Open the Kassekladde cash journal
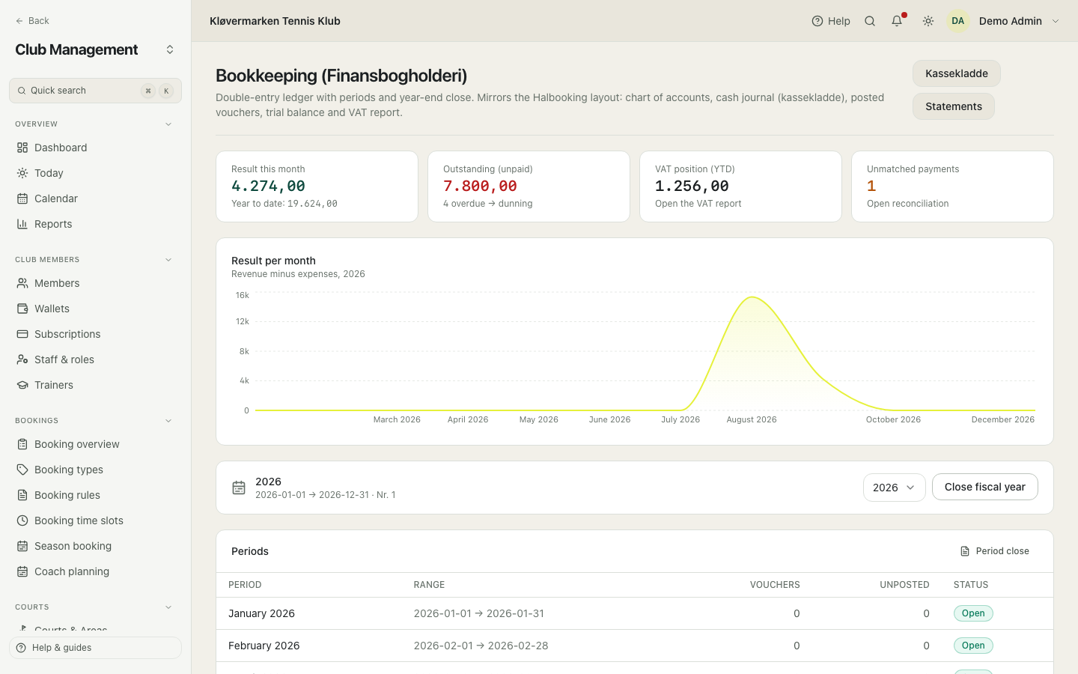Screen dimensions: 1078x674 tap(957, 73)
